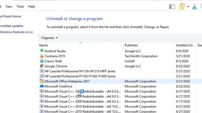Go to Control Panel Home link

click(x=10, y=16)
